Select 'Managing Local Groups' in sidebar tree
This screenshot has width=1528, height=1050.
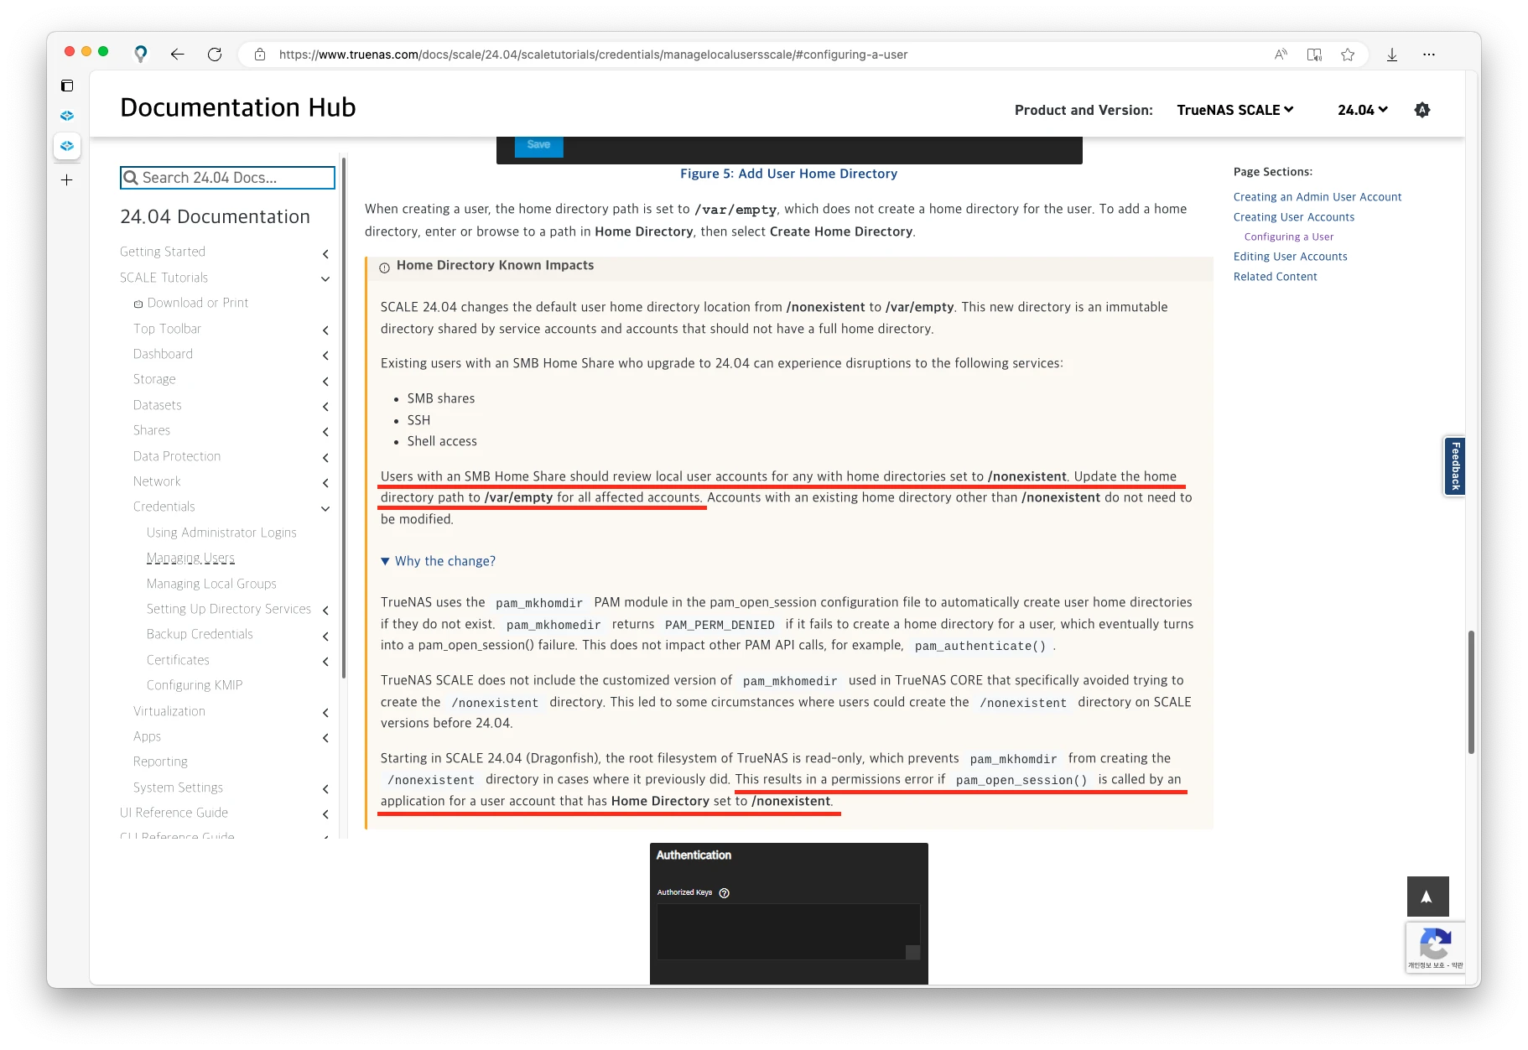(211, 583)
